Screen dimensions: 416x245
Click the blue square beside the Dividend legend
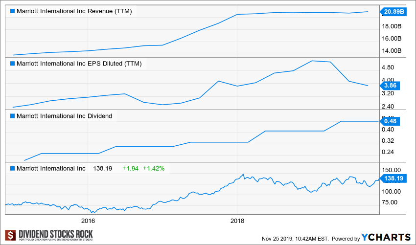tap(13, 116)
